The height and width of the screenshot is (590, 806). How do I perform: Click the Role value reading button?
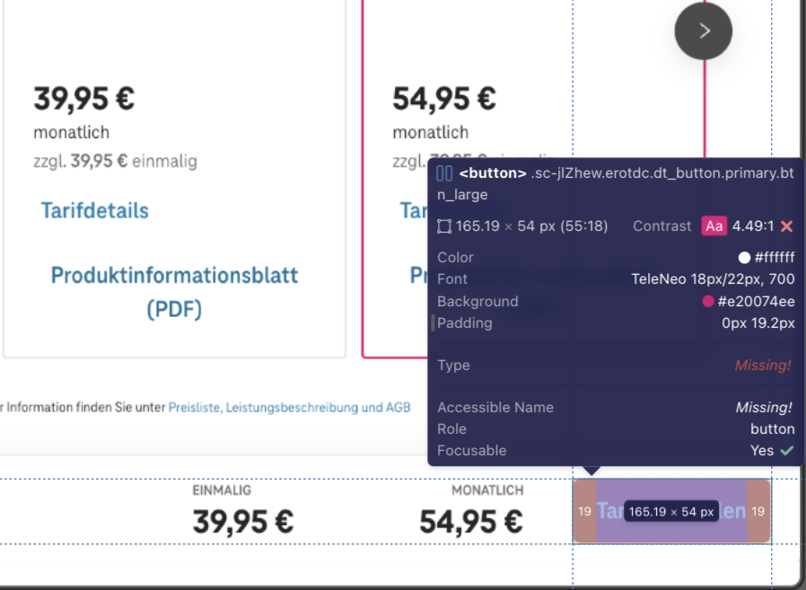point(773,428)
